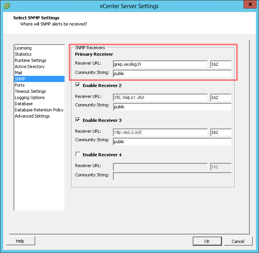
Task: Click the Receiver 4 Community String field
Action: 172,176
